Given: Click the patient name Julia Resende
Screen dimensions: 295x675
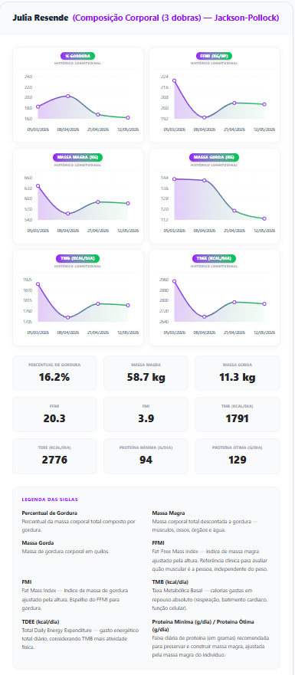Looking at the screenshot, I should click(x=40, y=18).
